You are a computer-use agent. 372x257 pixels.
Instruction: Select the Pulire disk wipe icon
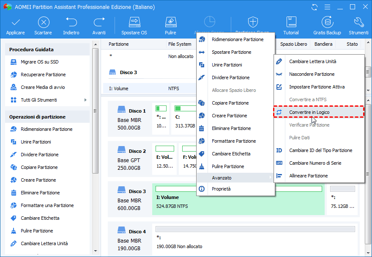coord(170,22)
